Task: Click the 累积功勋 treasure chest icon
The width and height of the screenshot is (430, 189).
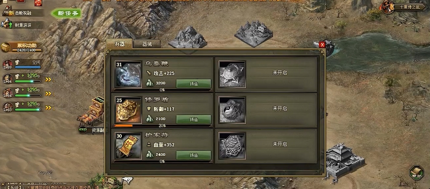Action: 5,47
